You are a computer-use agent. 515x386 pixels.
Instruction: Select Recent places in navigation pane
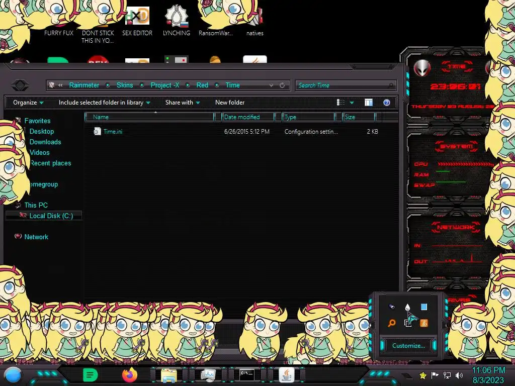click(51, 163)
